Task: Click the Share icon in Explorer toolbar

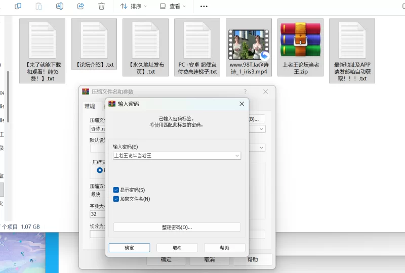Action: coord(80,6)
